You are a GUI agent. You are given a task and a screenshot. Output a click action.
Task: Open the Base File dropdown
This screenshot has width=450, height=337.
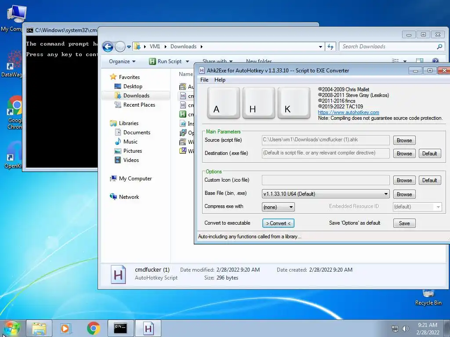(326, 194)
